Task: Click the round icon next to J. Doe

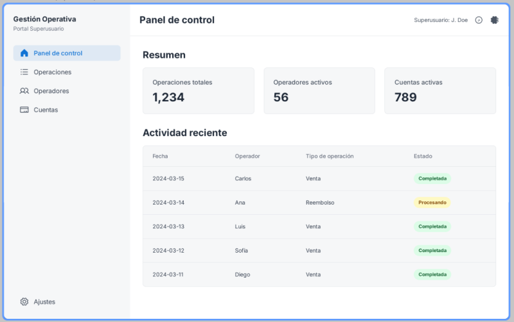Action: click(479, 20)
